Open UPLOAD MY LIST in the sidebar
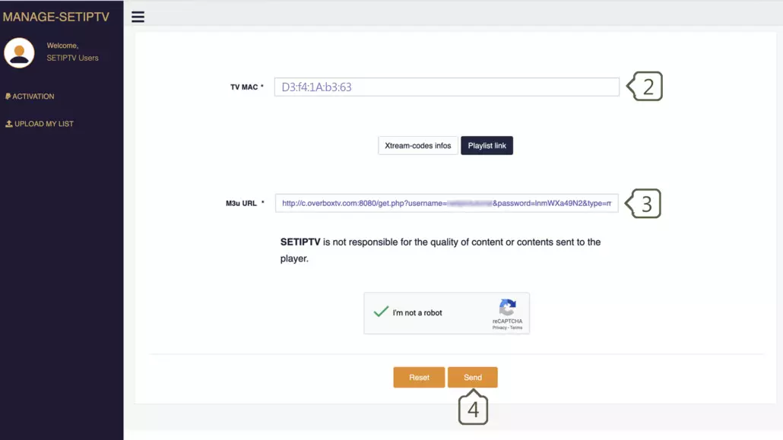This screenshot has width=783, height=440. (x=44, y=124)
